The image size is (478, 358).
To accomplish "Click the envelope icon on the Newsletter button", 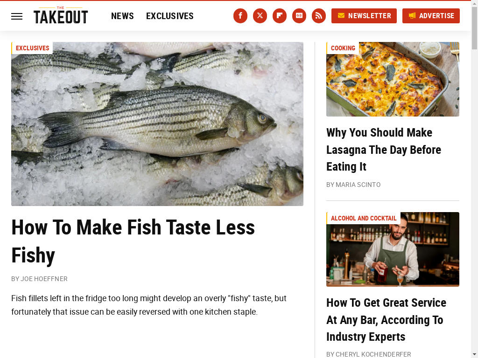I will (x=341, y=15).
